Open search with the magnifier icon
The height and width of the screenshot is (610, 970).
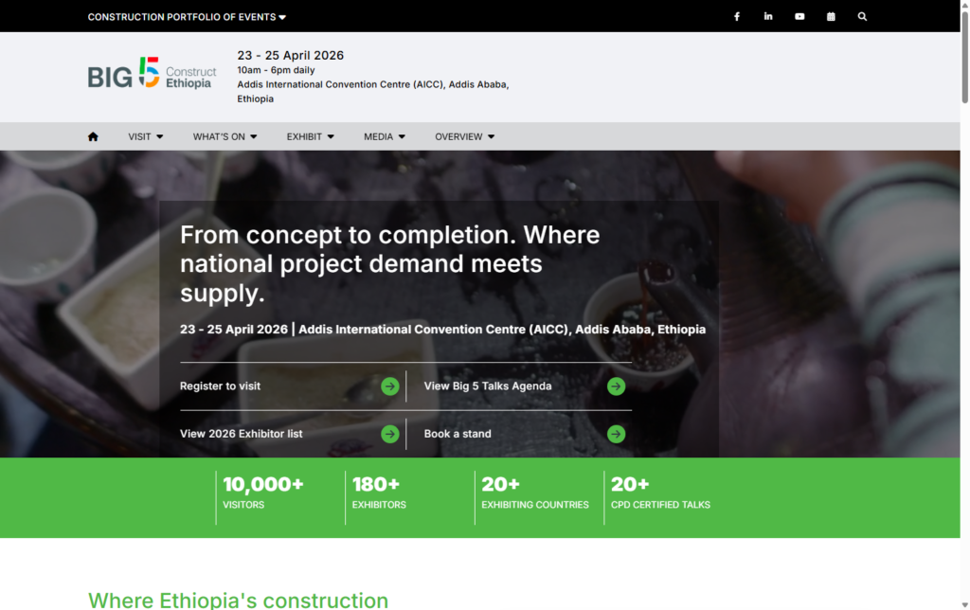[x=862, y=16]
